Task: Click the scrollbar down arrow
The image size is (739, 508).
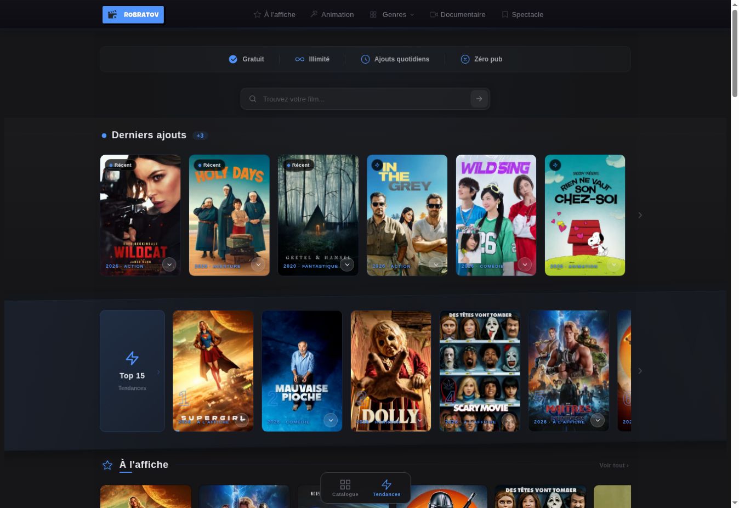Action: click(x=735, y=503)
